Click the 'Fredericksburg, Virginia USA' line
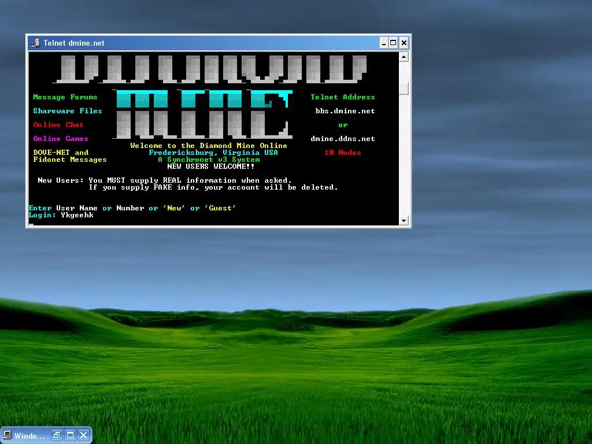 pos(213,153)
